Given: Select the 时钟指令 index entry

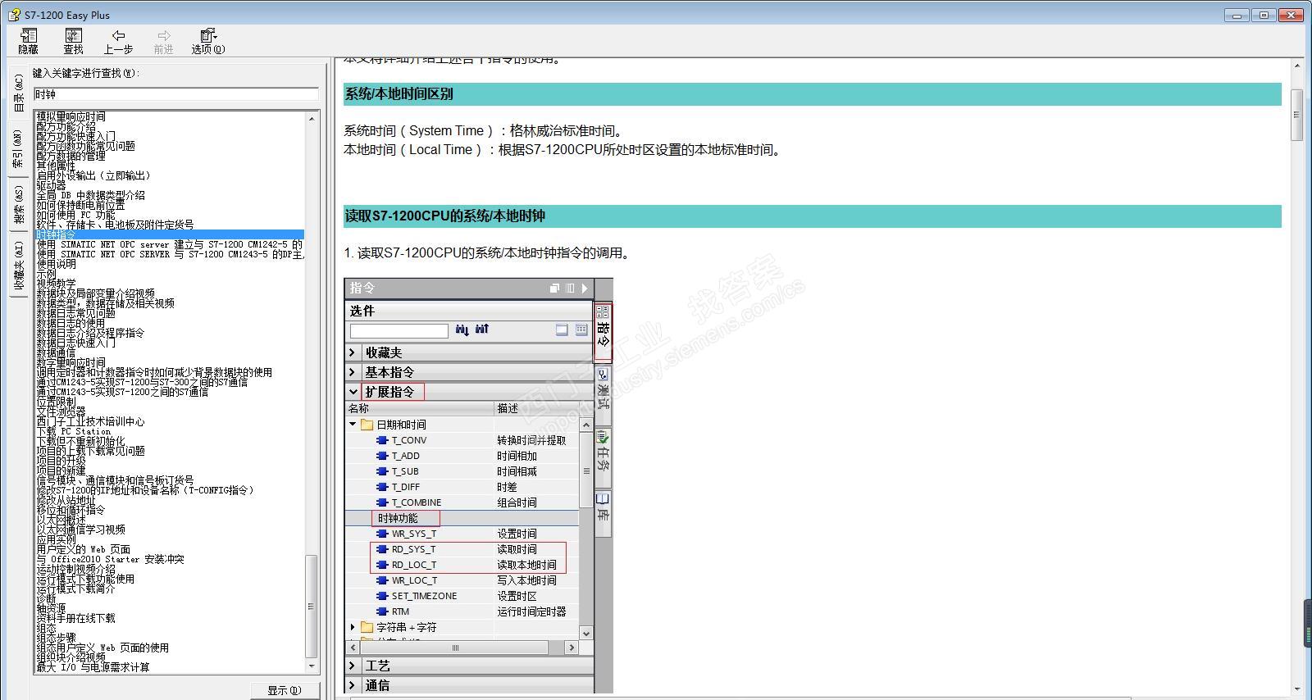Looking at the screenshot, I should point(170,234).
